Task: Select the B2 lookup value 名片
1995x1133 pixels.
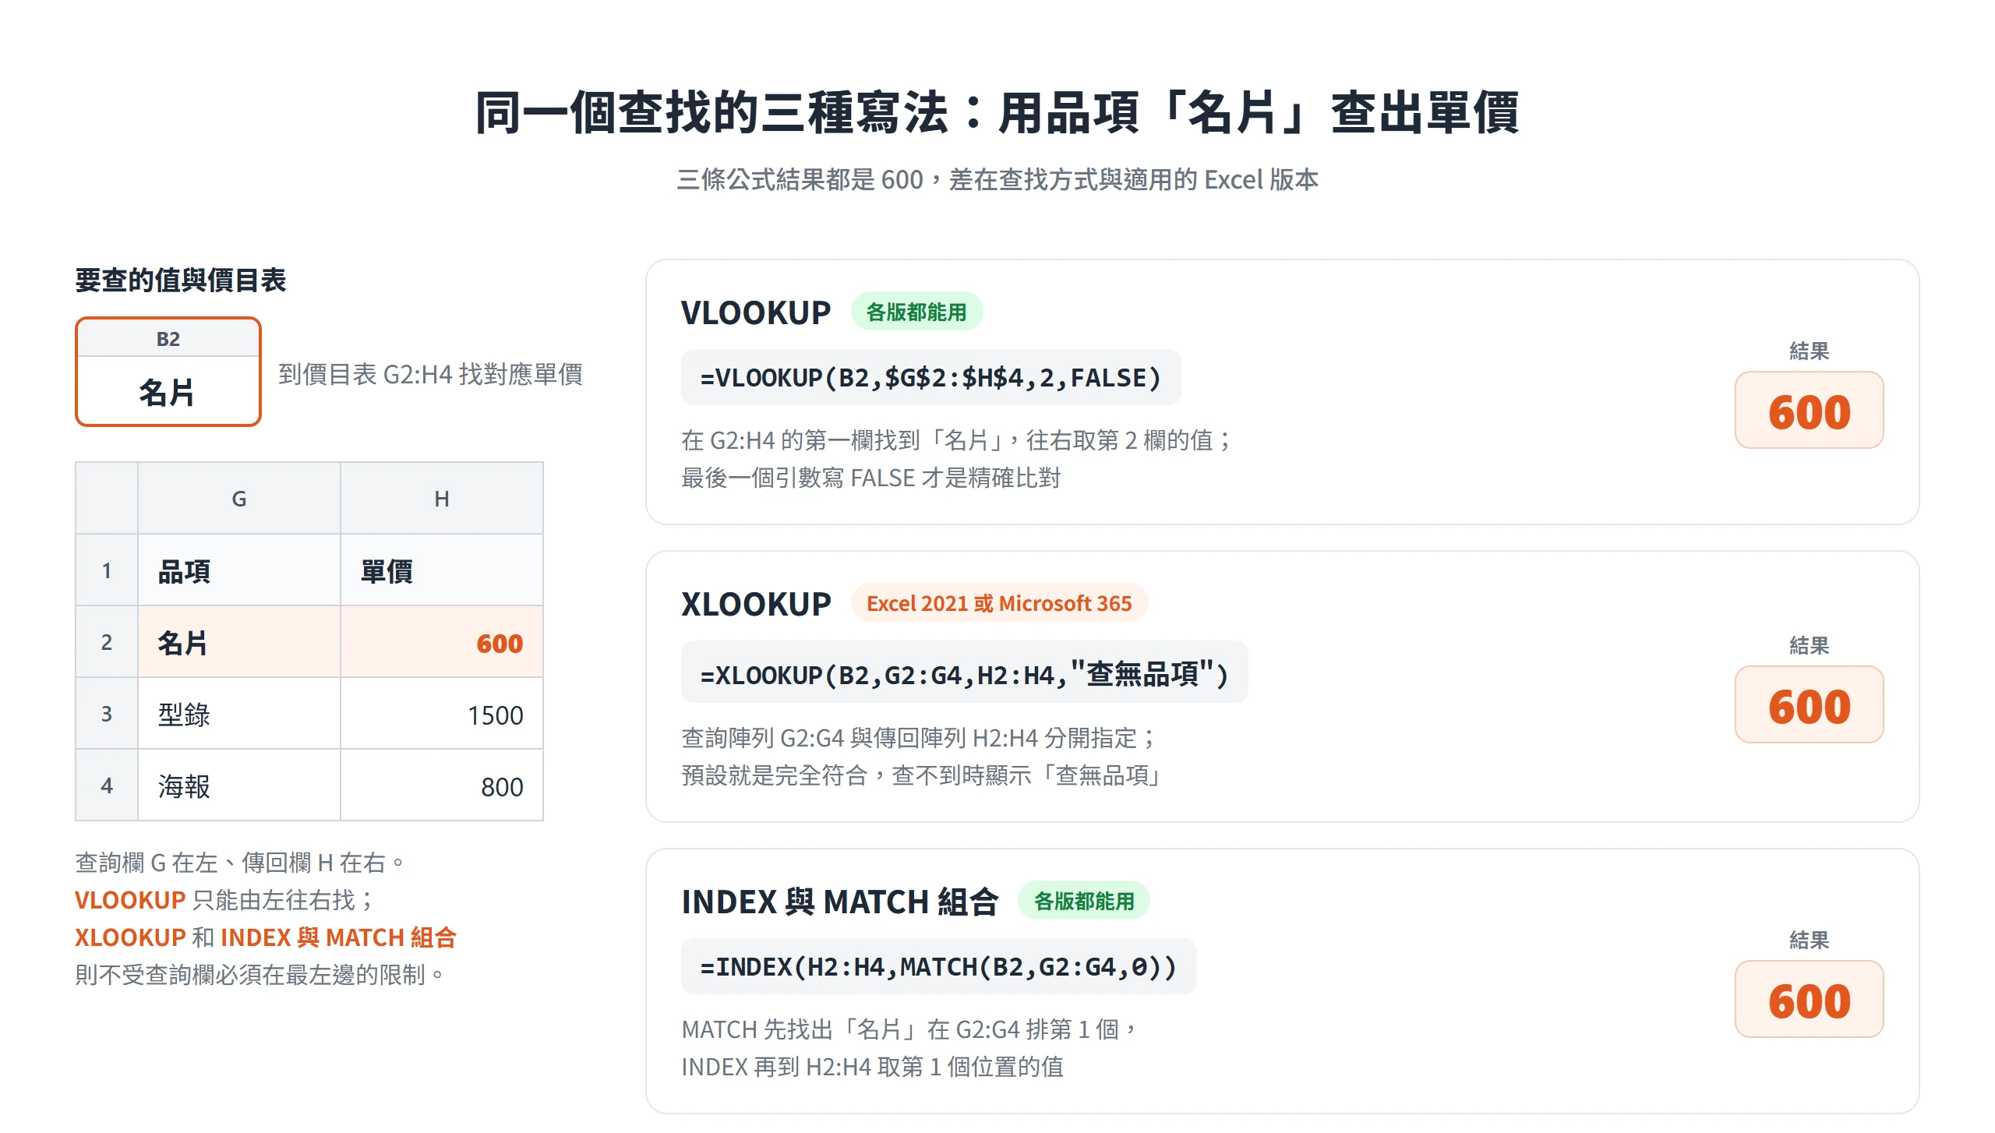Action: click(168, 391)
